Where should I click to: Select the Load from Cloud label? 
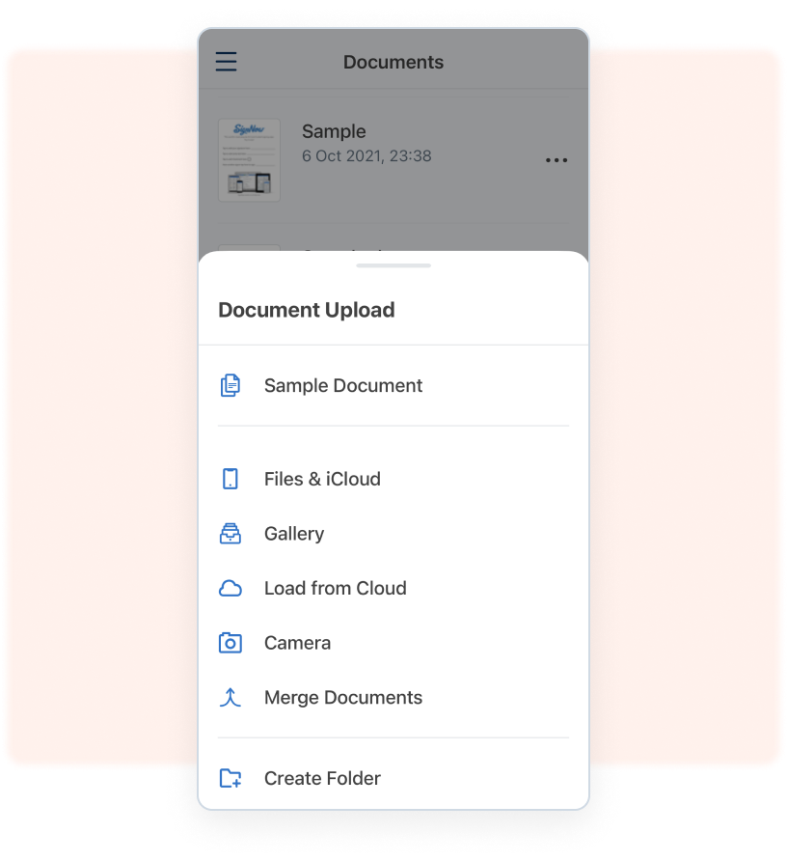[335, 589]
